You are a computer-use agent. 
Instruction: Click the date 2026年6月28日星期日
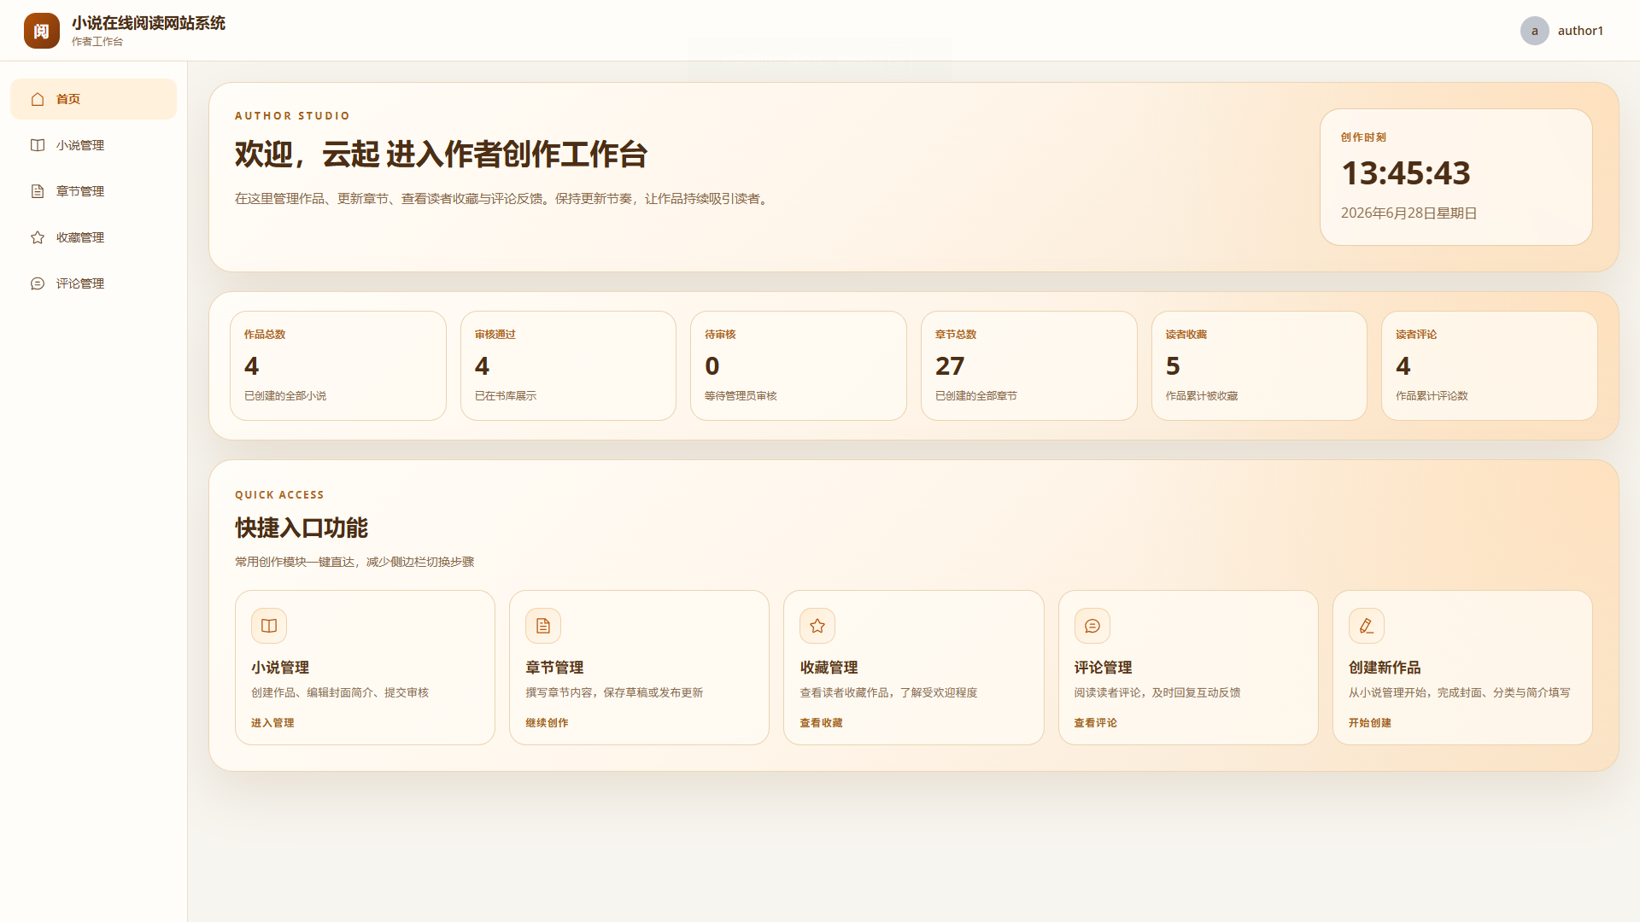1409,213
